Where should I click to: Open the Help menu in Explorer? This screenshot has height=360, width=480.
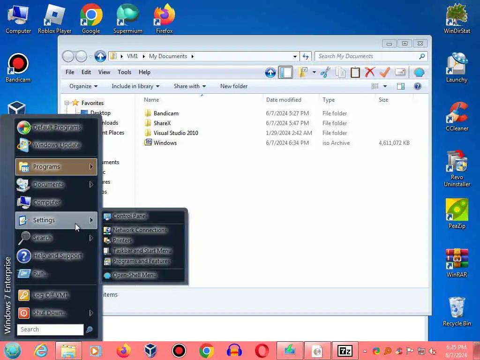click(x=144, y=72)
